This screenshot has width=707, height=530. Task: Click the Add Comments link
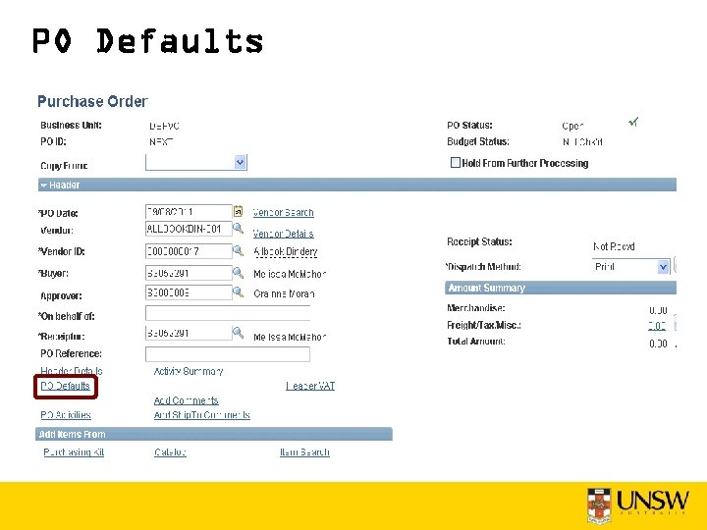point(186,400)
